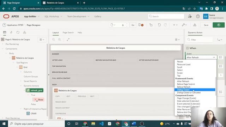226x127 pixels.
Task: Open the Create plus menu
Action: point(175,25)
